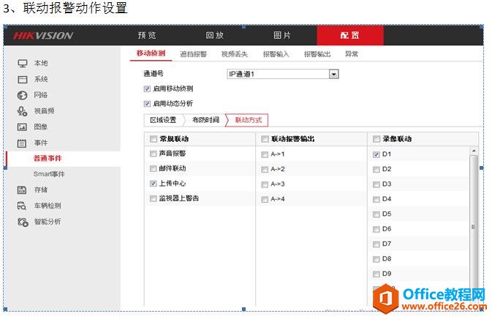The height and width of the screenshot is (319, 492).
Task: Enable the 声音报警 audio alarm checkbox
Action: pyautogui.click(x=153, y=154)
